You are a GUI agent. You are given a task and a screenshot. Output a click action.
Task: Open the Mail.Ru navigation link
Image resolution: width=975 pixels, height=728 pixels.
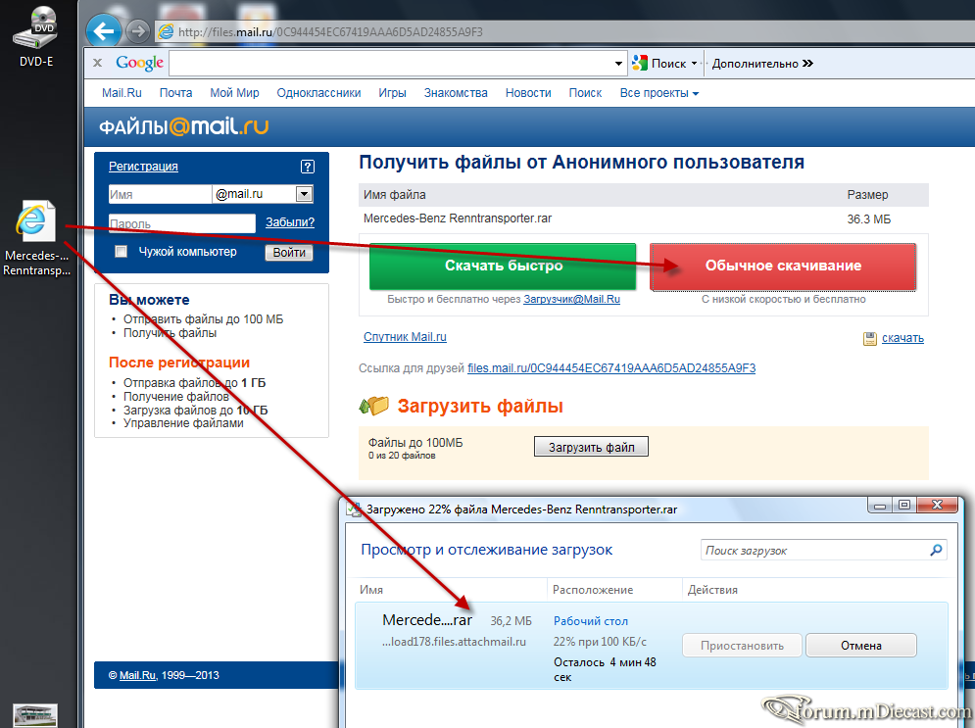pos(122,93)
